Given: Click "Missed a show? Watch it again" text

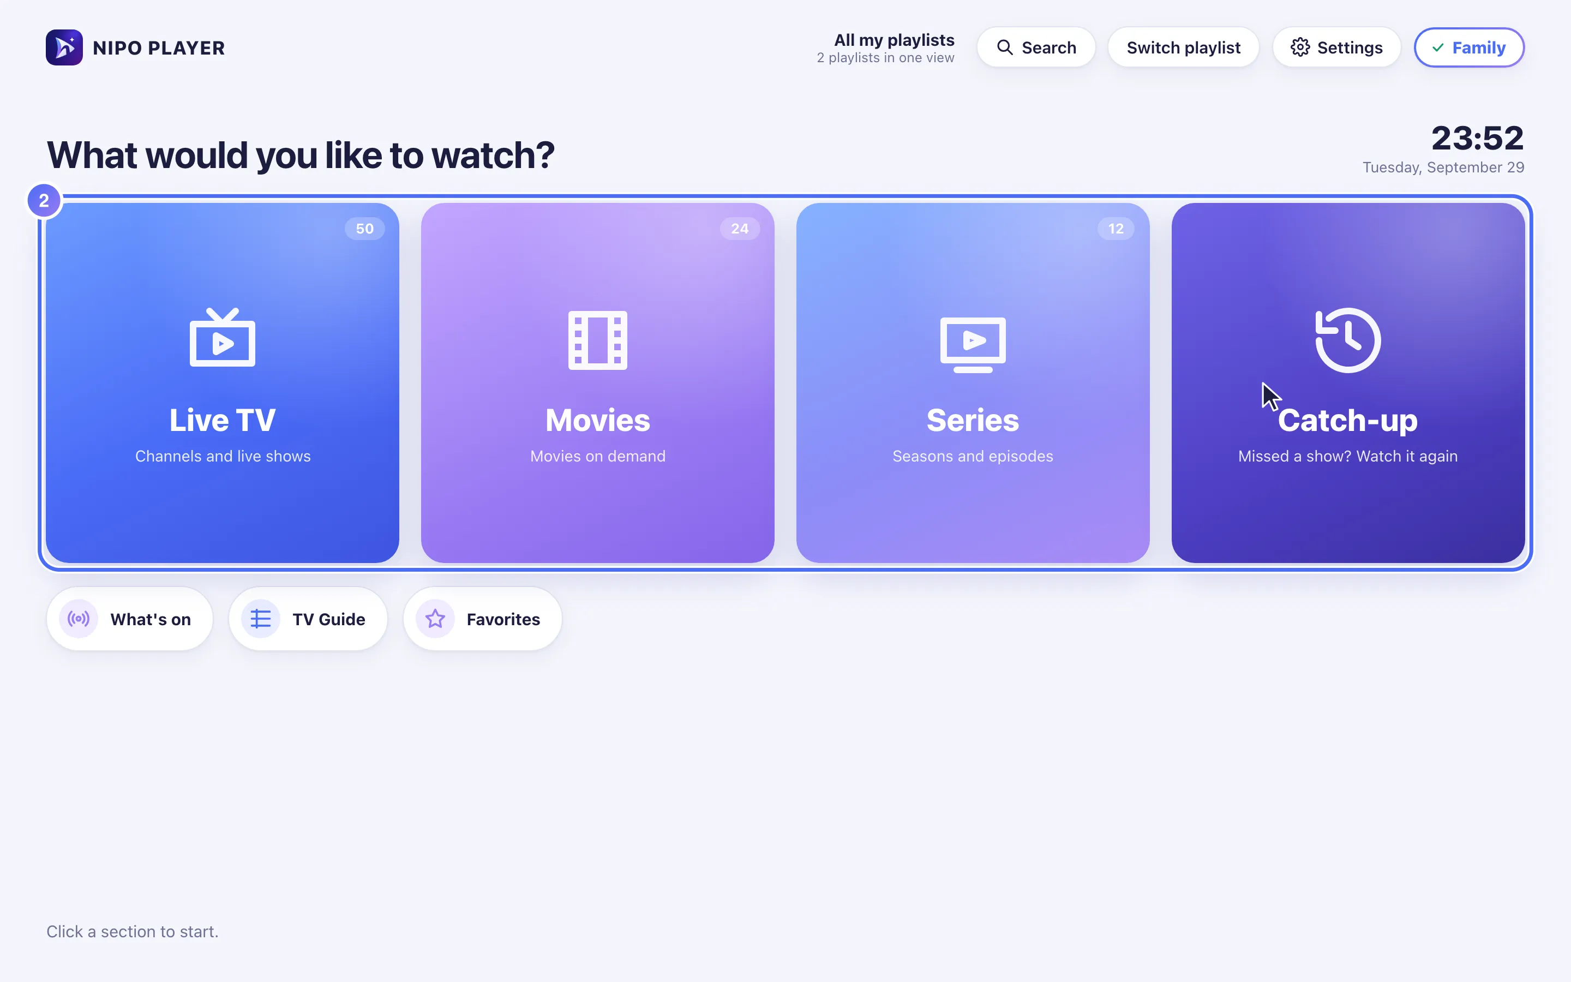Looking at the screenshot, I should (x=1348, y=457).
